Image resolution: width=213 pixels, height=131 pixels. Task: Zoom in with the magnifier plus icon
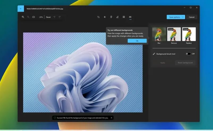[x=23, y=17]
